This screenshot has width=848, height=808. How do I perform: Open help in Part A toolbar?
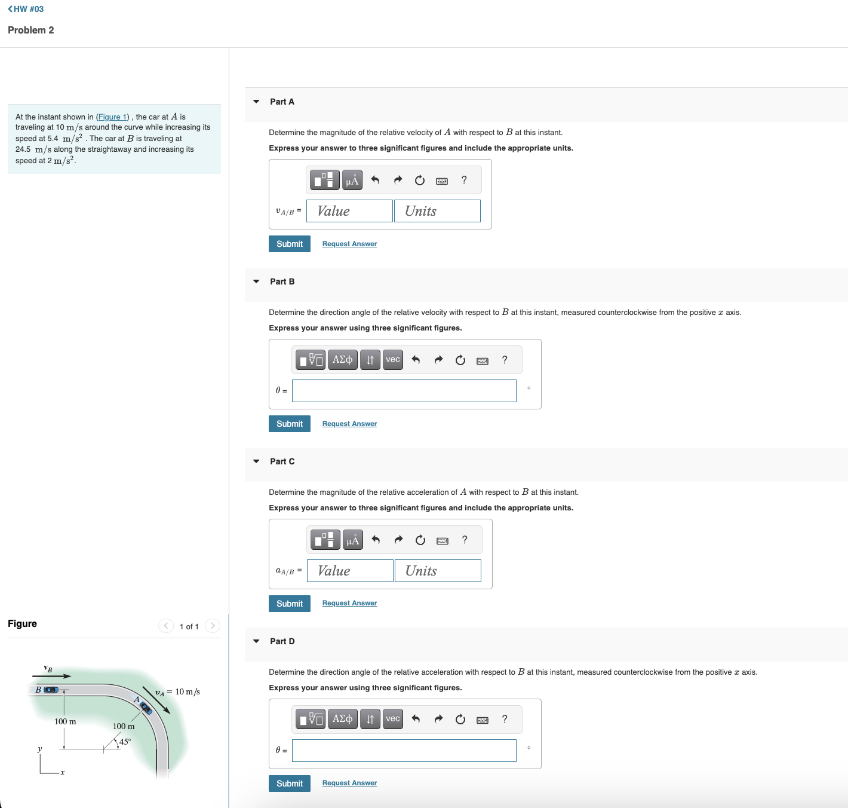click(464, 180)
